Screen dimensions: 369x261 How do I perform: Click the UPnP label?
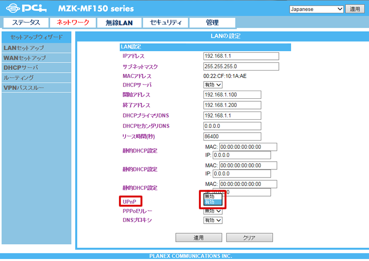[130, 202]
